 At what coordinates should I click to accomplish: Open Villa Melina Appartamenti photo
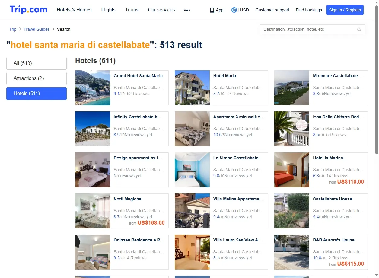(x=192, y=211)
